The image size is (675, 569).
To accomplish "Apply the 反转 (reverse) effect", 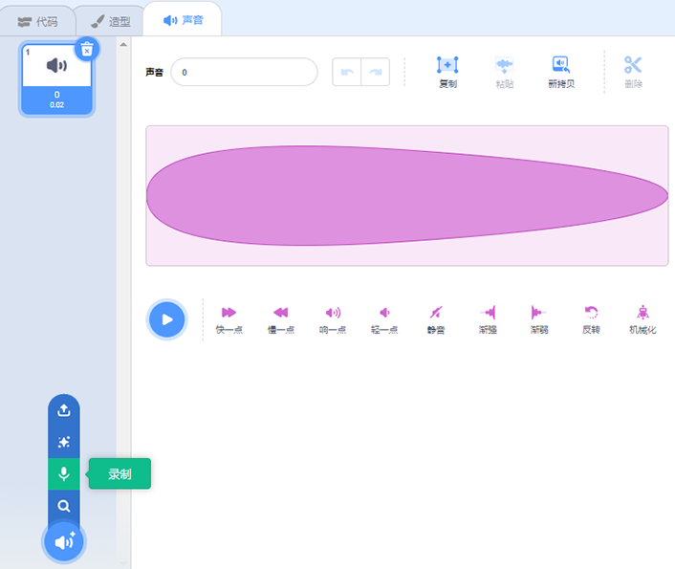I will (591, 313).
